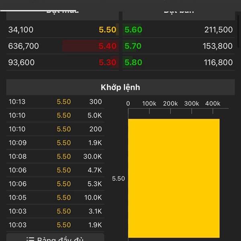The image size is (241, 241).
Task: Open the full table list icon
Action: click(x=30, y=239)
